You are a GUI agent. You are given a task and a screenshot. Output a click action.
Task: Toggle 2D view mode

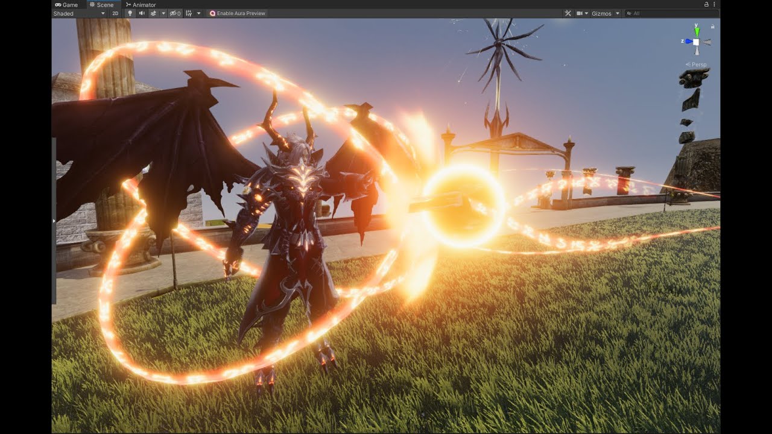click(115, 13)
